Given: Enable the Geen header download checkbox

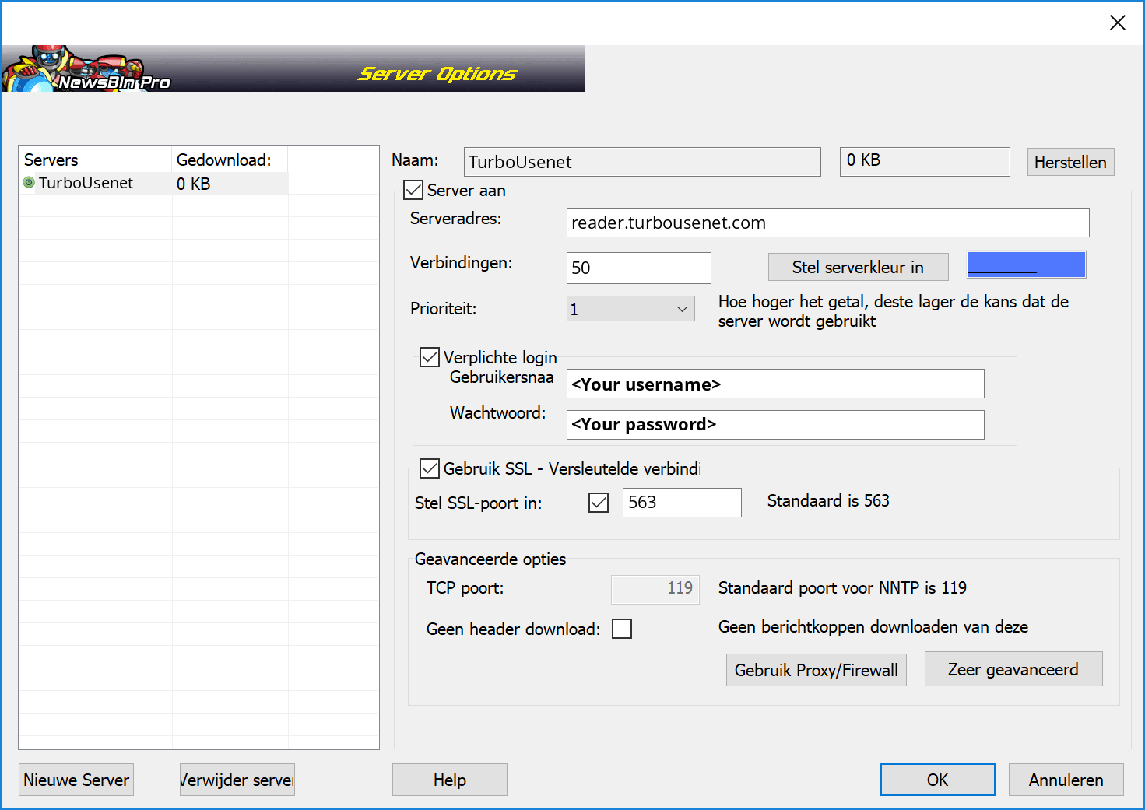Looking at the screenshot, I should click(x=622, y=629).
